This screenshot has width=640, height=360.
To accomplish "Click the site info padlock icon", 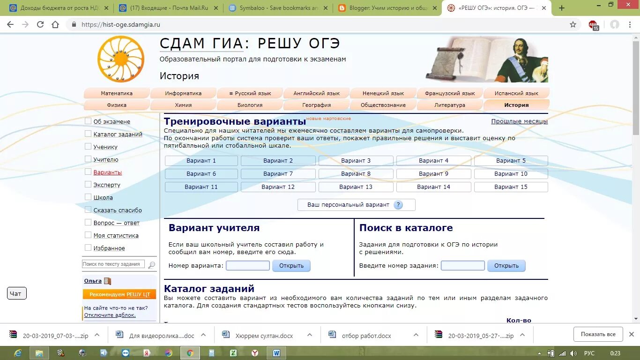I will (x=74, y=25).
